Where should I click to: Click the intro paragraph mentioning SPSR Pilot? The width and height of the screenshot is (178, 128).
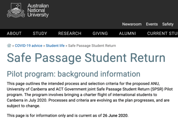coord(90,95)
